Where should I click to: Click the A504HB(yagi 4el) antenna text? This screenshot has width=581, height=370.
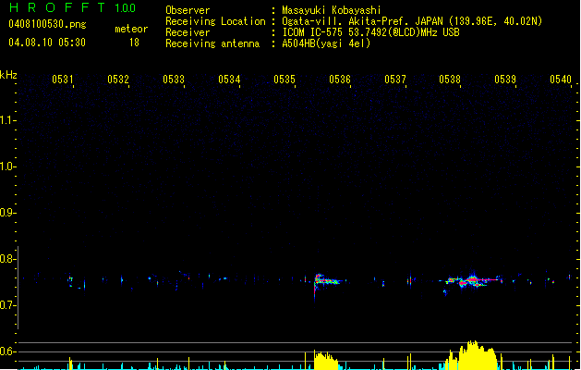point(326,43)
